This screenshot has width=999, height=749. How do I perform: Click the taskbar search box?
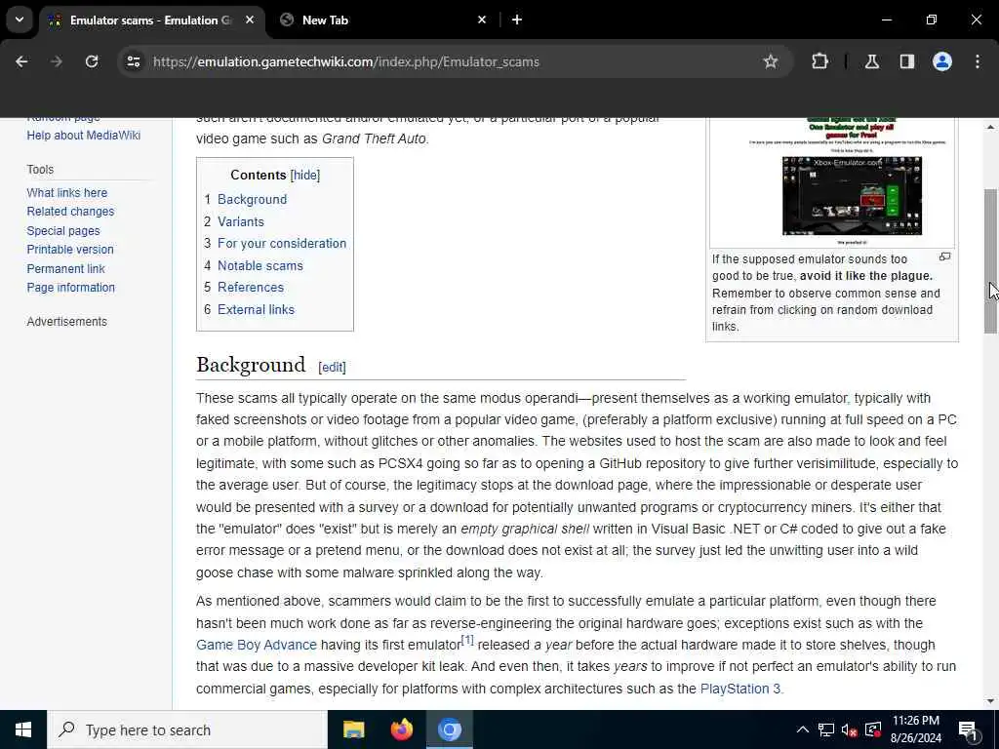point(187,729)
